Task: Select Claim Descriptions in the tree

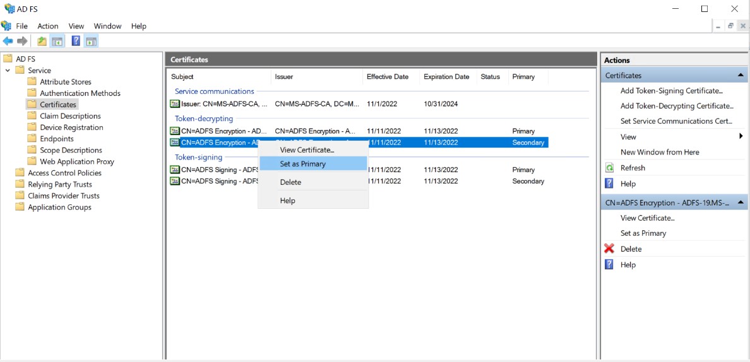Action: tap(70, 116)
